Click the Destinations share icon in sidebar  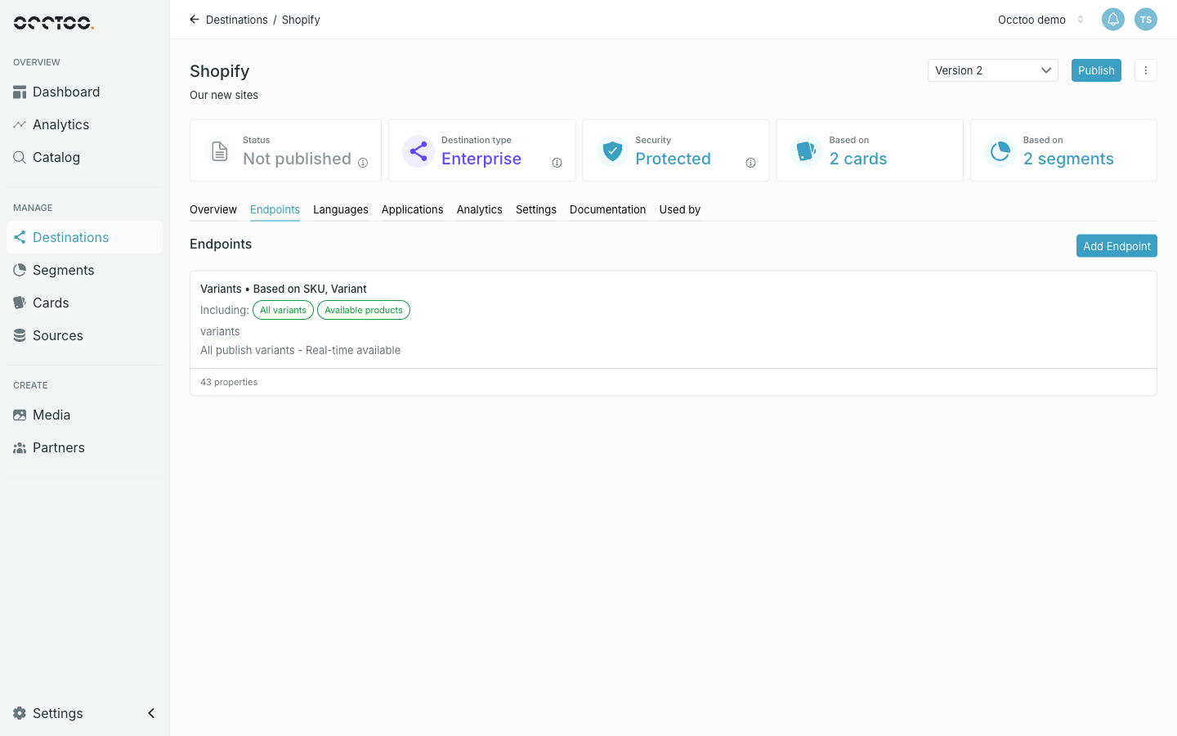coord(20,237)
